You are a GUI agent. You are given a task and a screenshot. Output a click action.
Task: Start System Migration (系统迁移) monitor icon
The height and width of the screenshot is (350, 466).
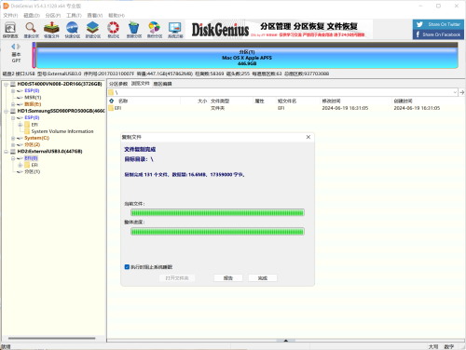pos(175,30)
